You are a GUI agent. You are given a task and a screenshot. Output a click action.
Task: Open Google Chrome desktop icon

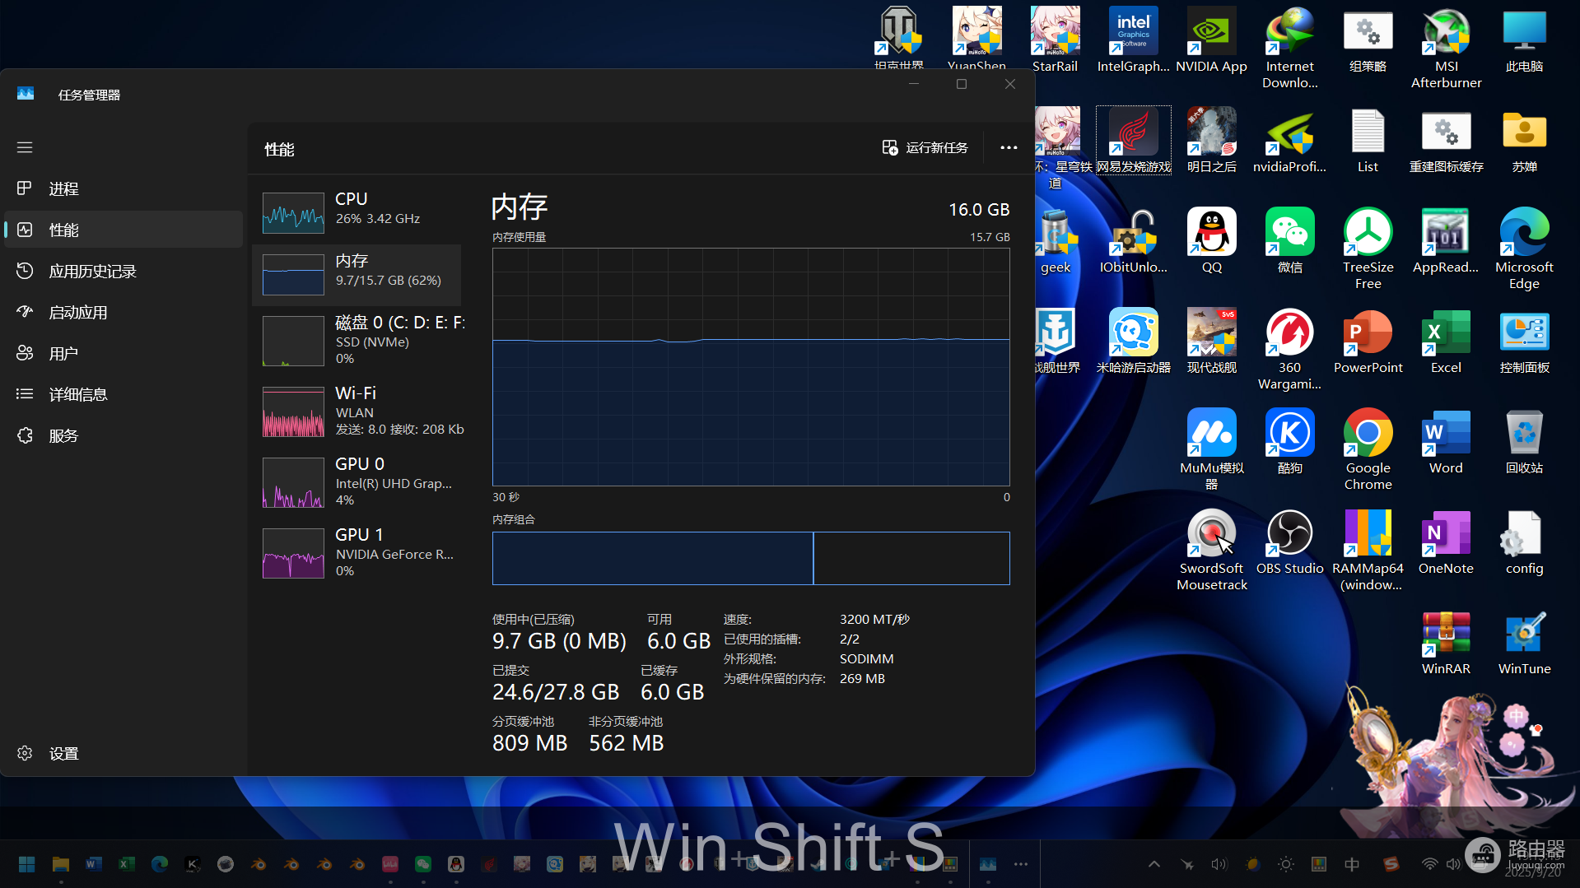tap(1368, 450)
